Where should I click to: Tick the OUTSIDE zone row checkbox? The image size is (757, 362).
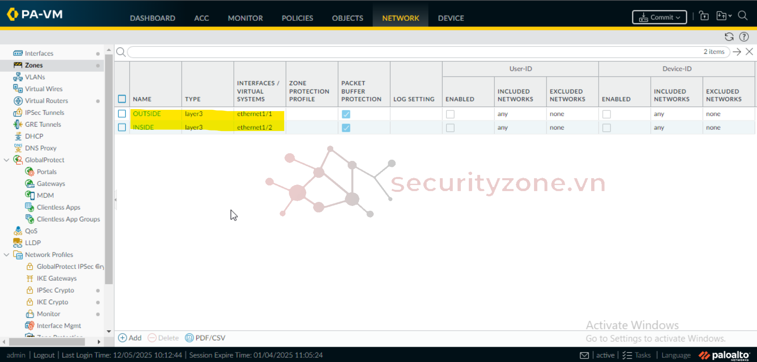(x=122, y=114)
